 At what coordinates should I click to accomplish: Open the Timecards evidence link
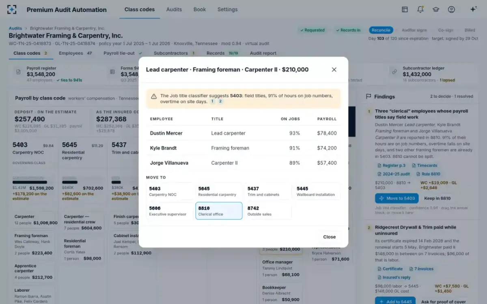425,165
